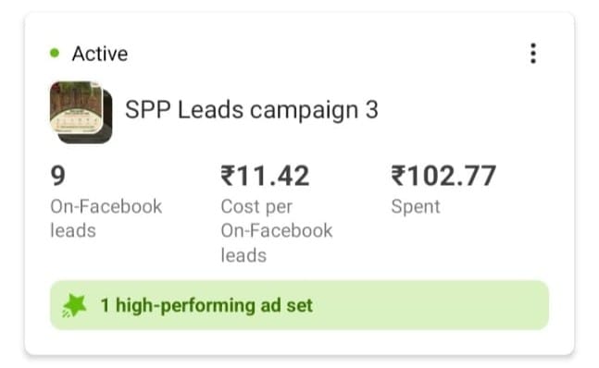This screenshot has height=368, width=599.
Task: Click the rupee symbol before 102.77
Action: (398, 176)
